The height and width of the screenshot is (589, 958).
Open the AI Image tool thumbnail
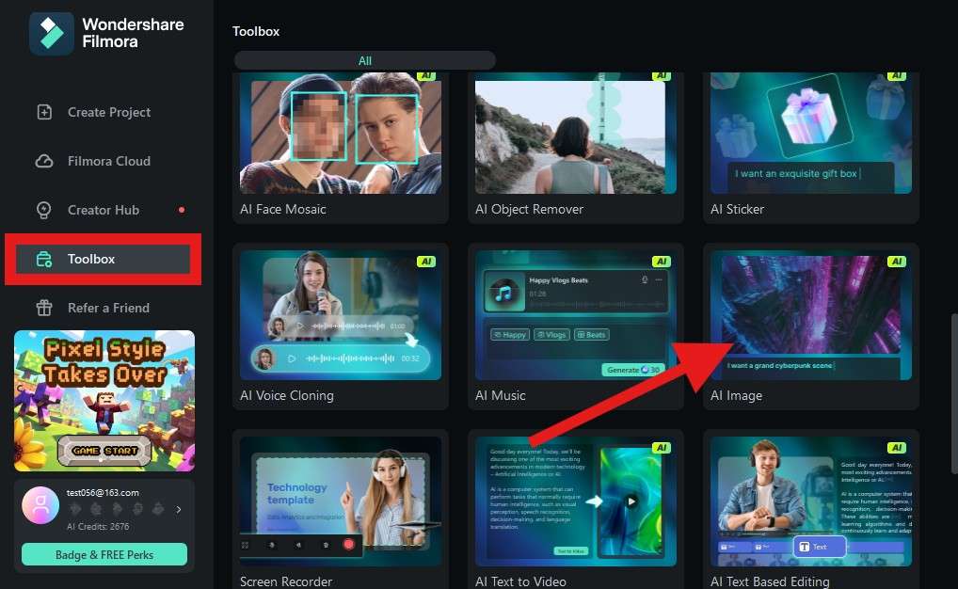coord(811,315)
